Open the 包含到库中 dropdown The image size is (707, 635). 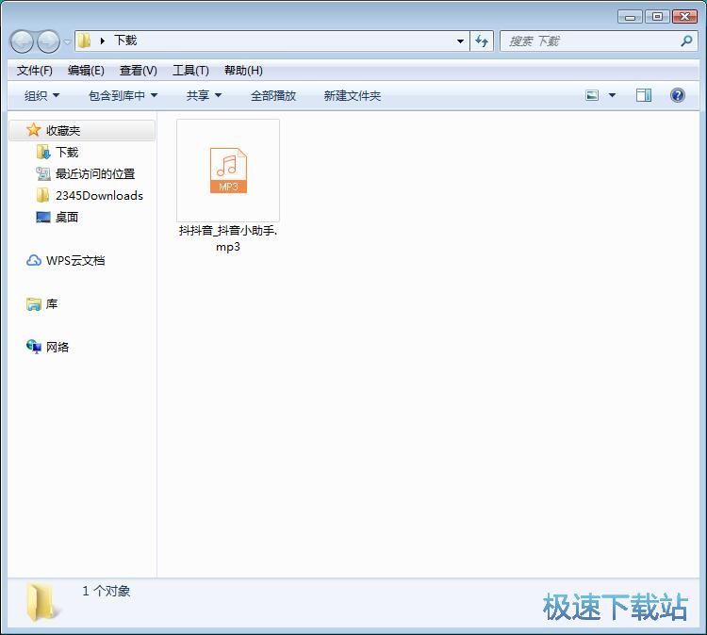[123, 95]
